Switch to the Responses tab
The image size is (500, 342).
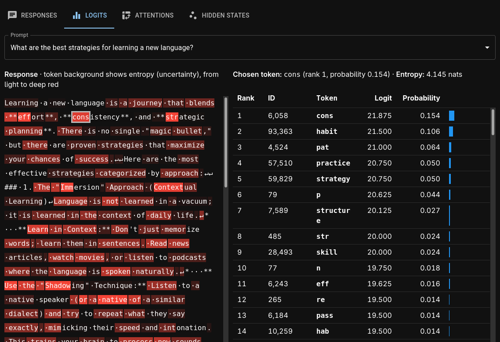32,15
